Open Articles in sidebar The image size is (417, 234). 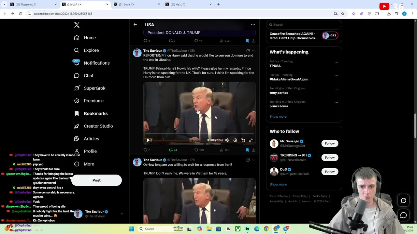click(87, 139)
